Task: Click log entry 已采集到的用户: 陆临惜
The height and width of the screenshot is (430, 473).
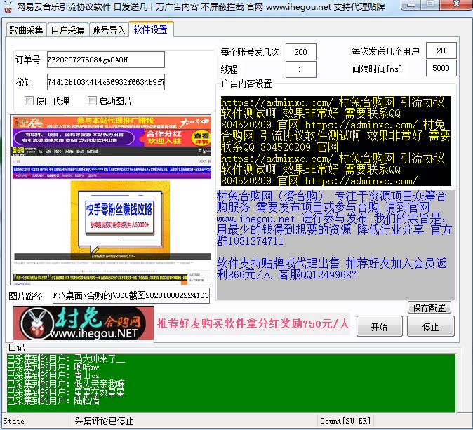Action: pos(53,401)
